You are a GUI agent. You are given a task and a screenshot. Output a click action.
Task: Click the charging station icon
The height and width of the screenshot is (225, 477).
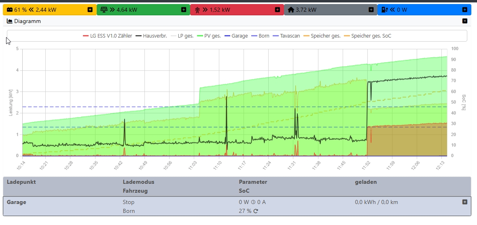[x=385, y=10]
